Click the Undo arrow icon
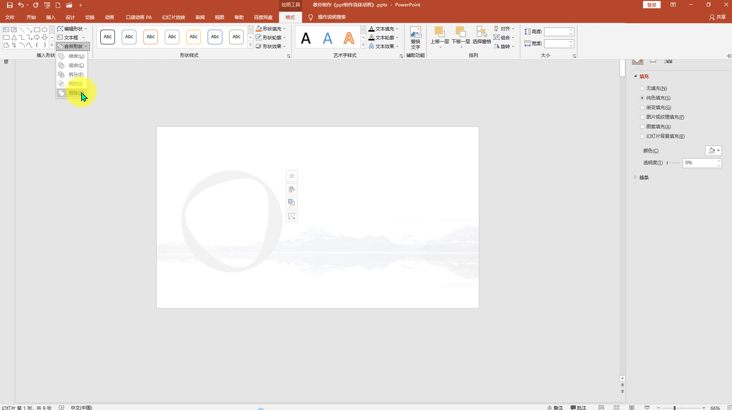Screen dimensions: 732x410 coord(21,5)
